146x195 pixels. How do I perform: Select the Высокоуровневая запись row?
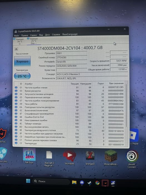[x=70, y=127]
